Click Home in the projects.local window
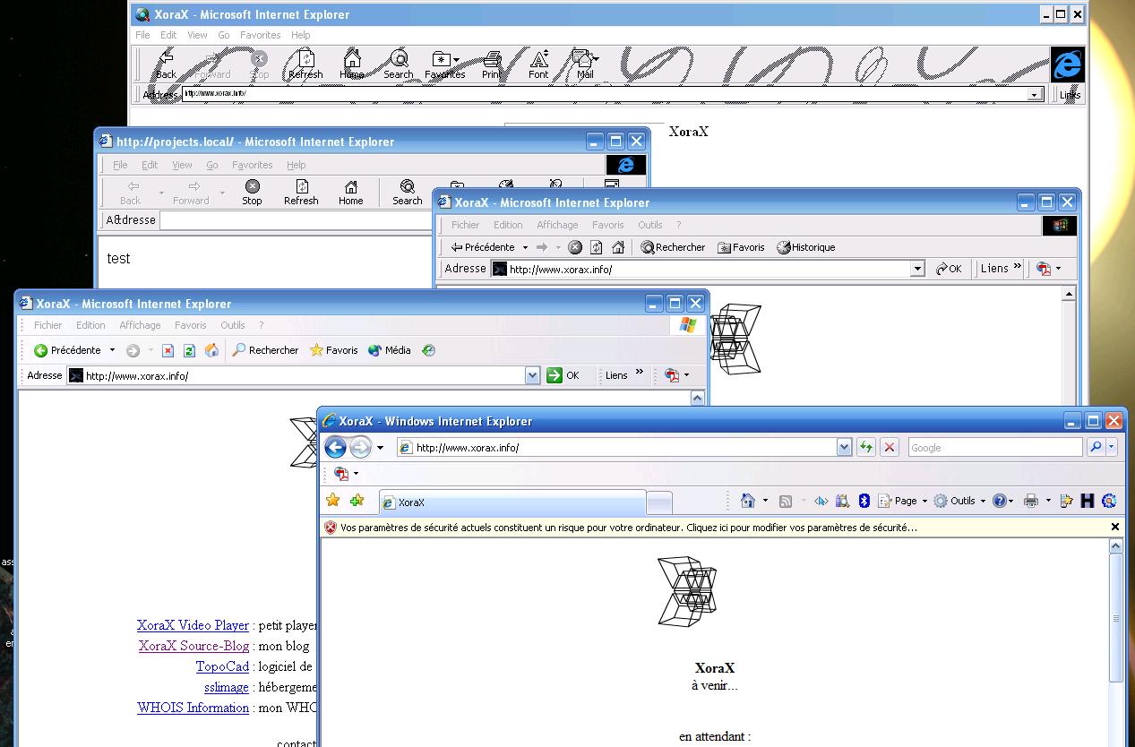 [x=351, y=192]
